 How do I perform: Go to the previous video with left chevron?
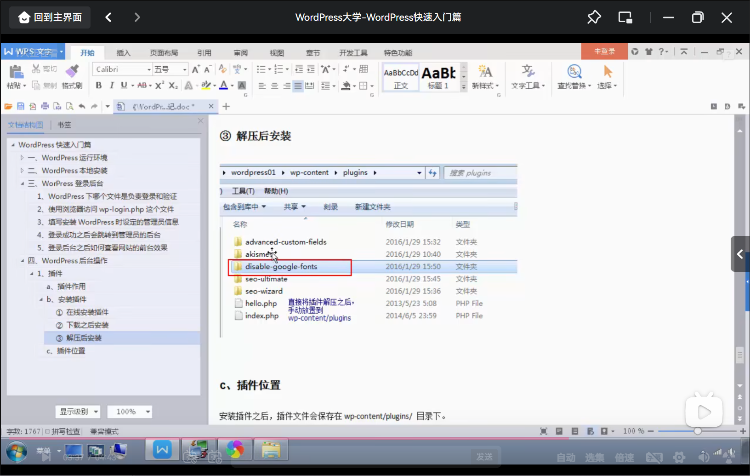coord(108,17)
